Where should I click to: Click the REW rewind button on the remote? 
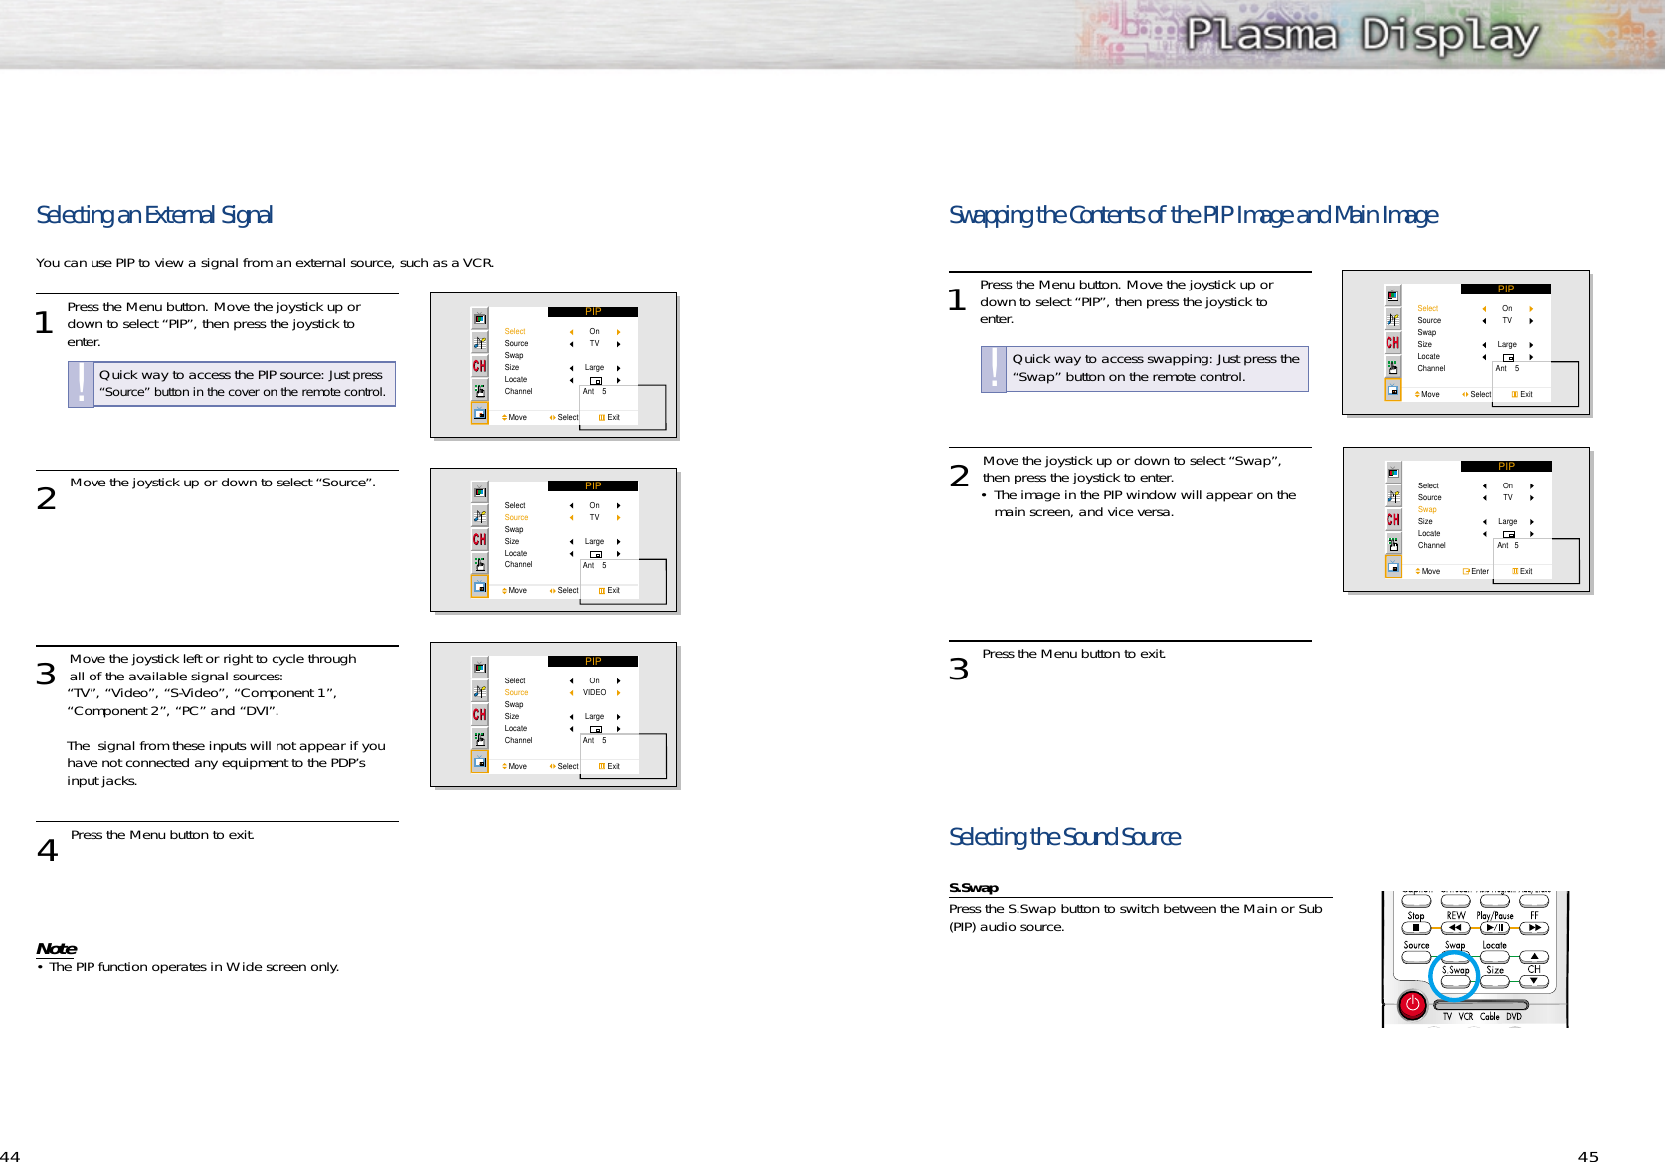pyautogui.click(x=1455, y=928)
